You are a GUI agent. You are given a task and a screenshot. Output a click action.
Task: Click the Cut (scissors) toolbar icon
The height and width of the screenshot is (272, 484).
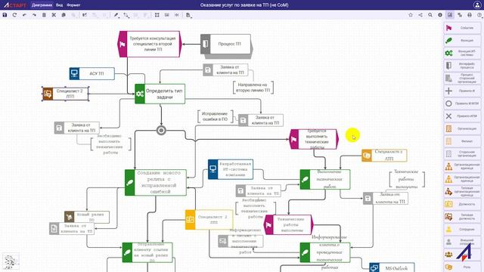click(54, 15)
